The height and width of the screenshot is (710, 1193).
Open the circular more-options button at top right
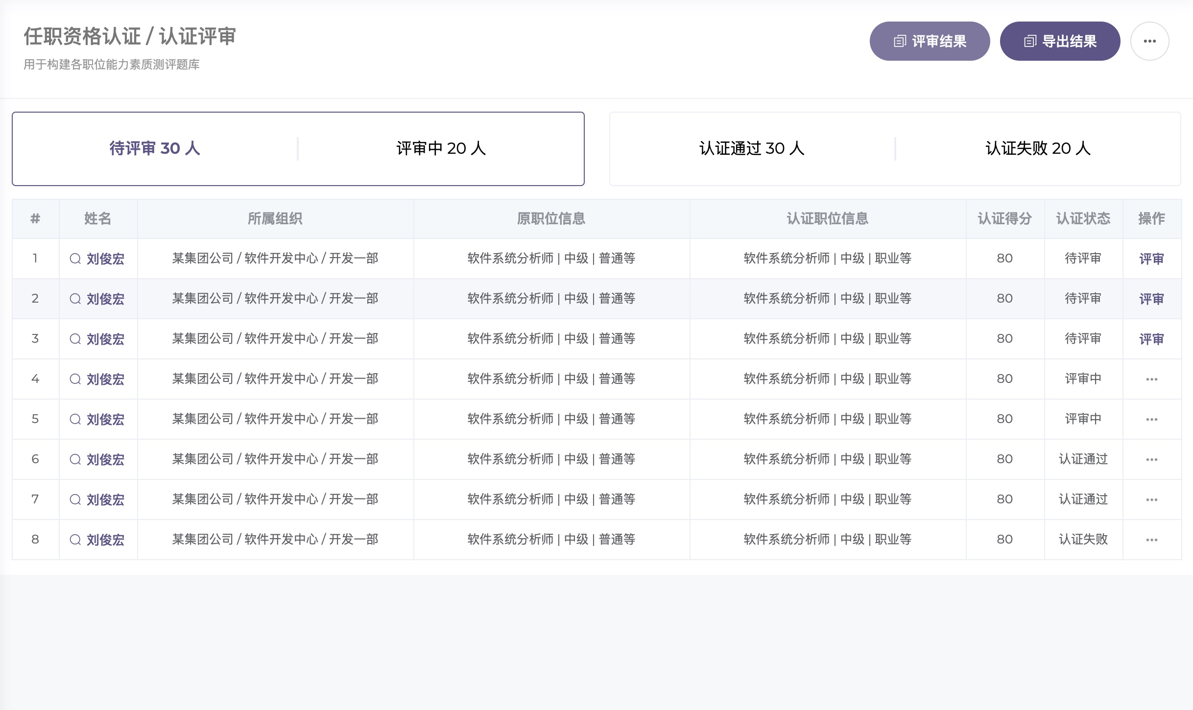coord(1149,41)
